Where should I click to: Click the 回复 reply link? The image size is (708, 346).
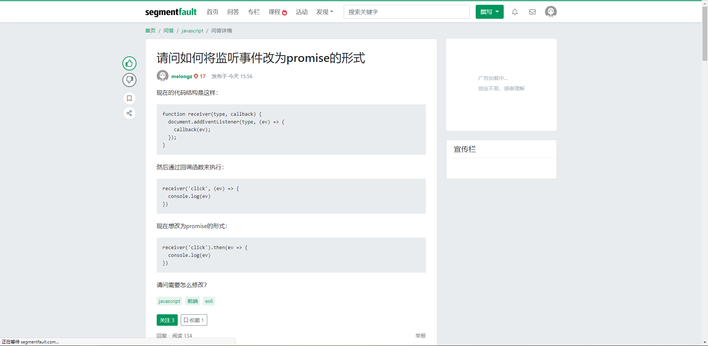(162, 336)
